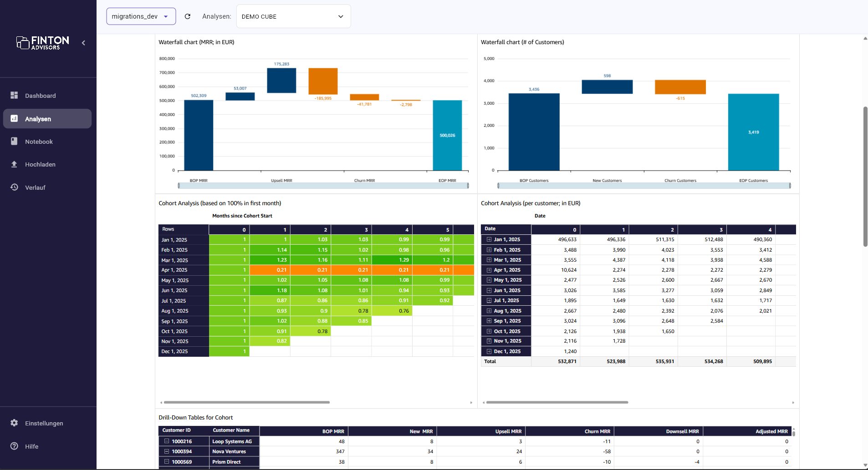The image size is (868, 470).
Task: Expand the Aug 1, 2025 cohort row
Action: click(x=489, y=311)
